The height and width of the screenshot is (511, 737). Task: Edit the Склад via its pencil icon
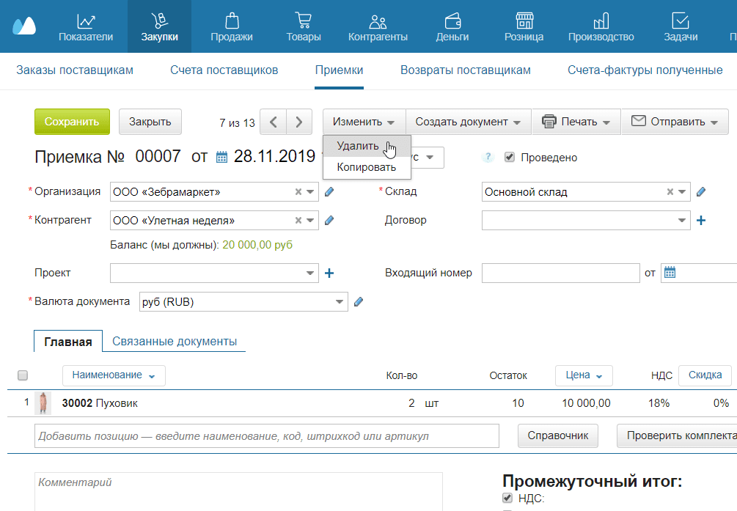[x=701, y=191]
